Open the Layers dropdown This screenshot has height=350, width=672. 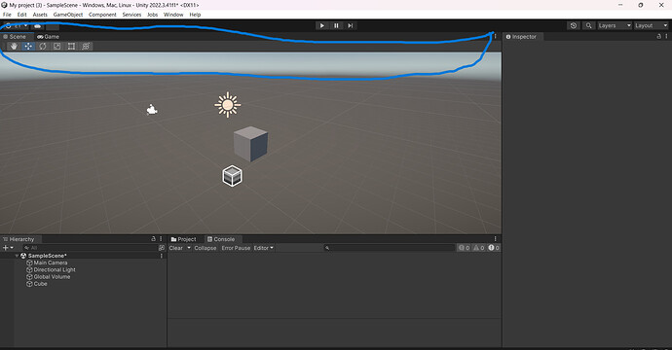point(615,25)
